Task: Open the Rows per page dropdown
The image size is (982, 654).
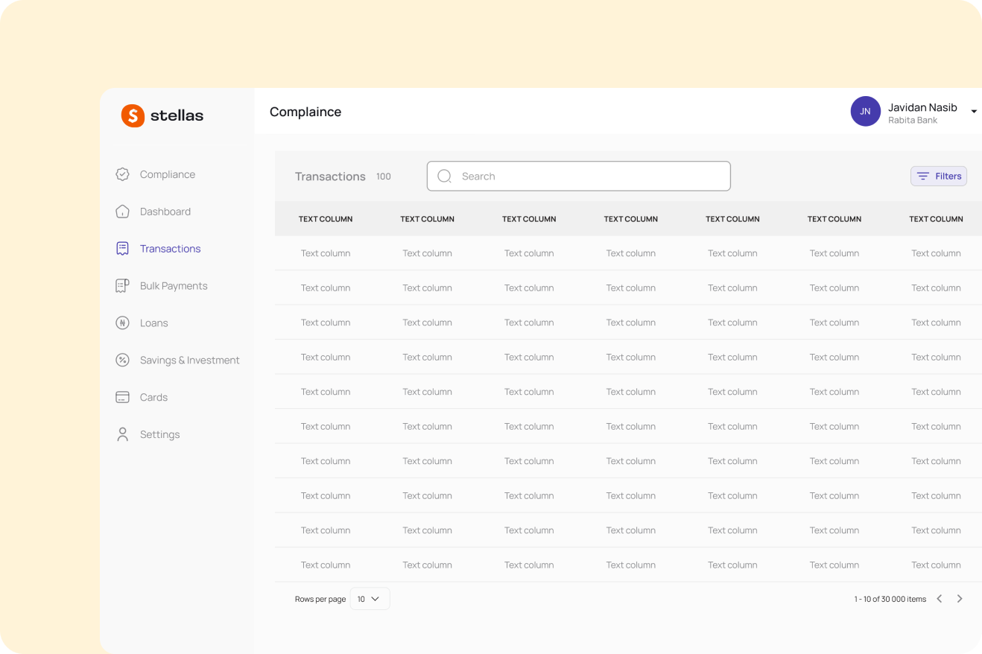Action: (x=370, y=599)
